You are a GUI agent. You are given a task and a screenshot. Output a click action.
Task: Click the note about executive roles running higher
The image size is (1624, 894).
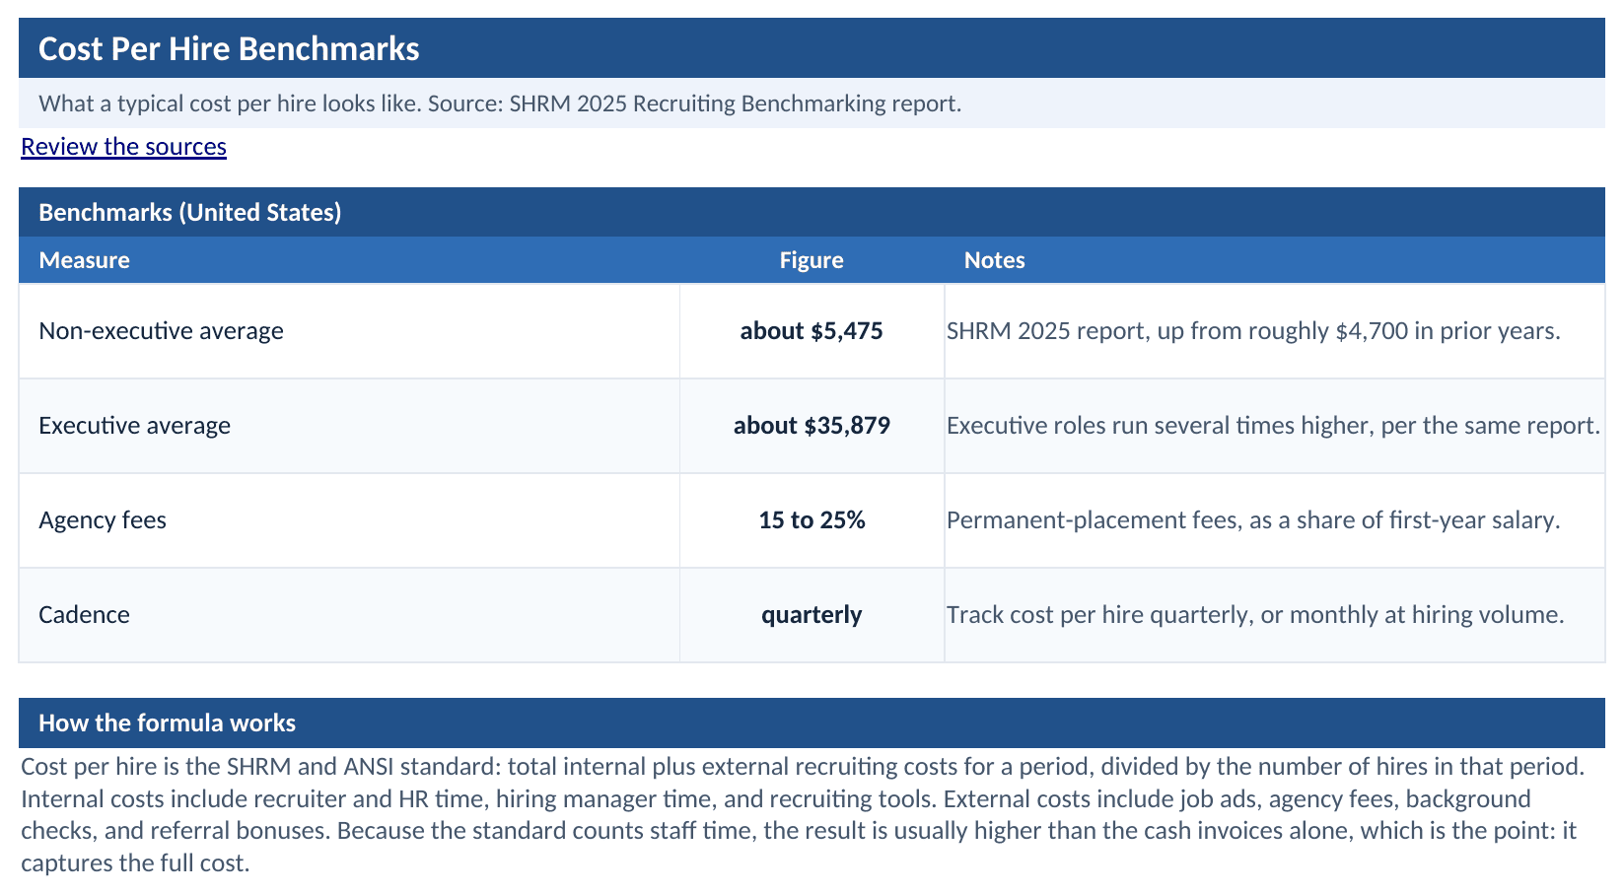coord(1273,426)
